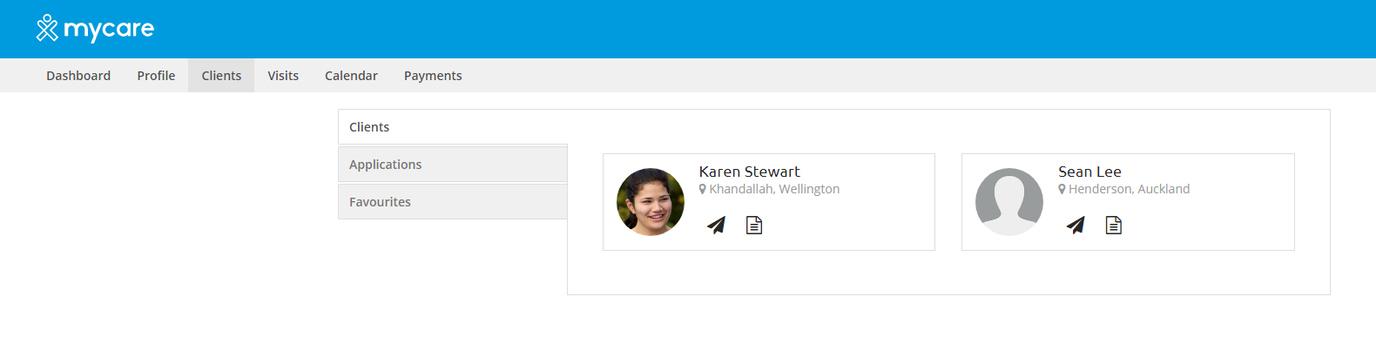The image size is (1376, 344).
Task: Open Karen Stewart's profile name link
Action: (x=750, y=172)
